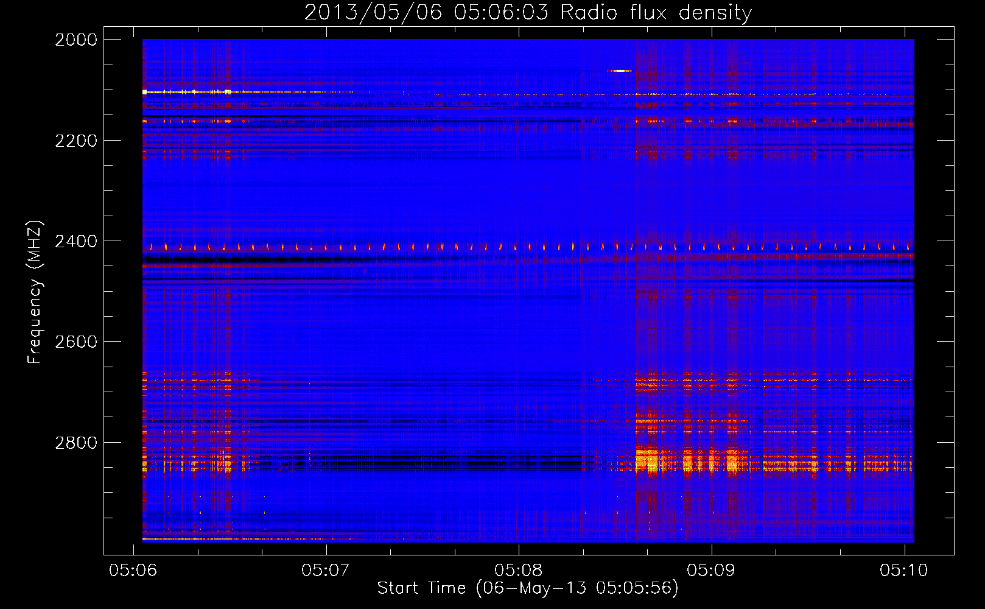Click the 2400 frequency tick label
This screenshot has height=609, width=985.
click(x=76, y=242)
